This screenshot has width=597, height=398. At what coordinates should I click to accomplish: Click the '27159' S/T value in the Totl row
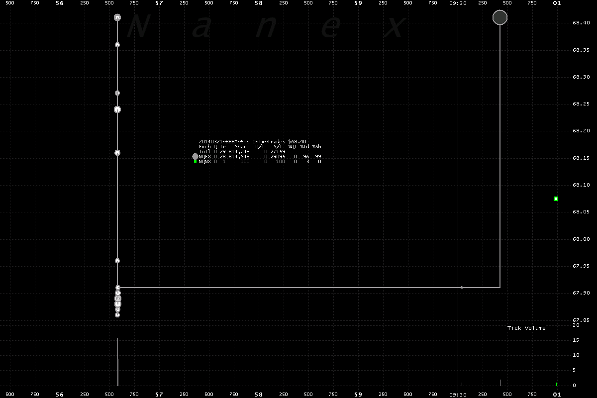coord(278,152)
